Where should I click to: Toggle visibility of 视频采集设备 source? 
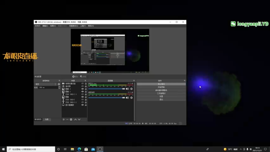[82, 83]
